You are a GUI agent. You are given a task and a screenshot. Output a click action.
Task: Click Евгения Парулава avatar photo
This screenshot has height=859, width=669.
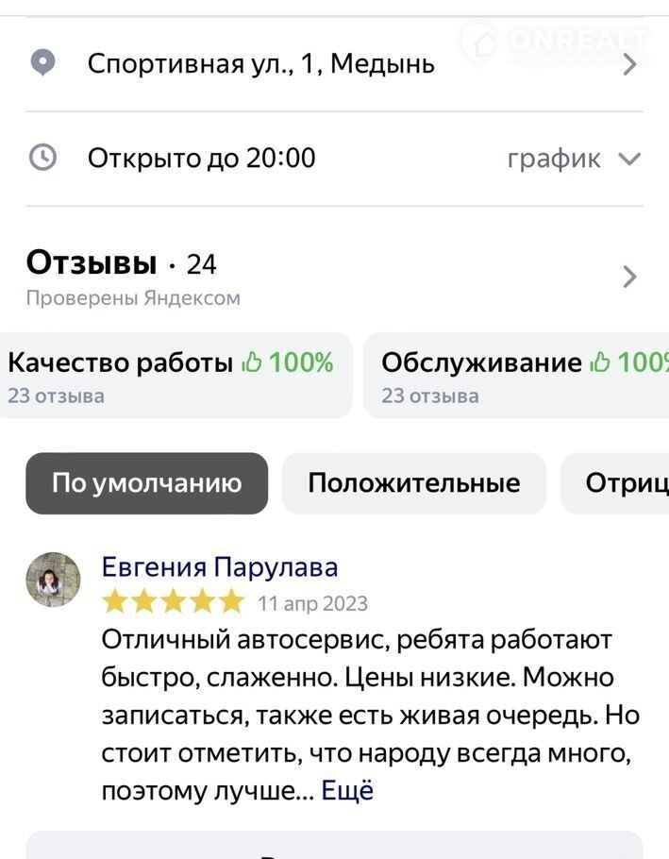(53, 579)
